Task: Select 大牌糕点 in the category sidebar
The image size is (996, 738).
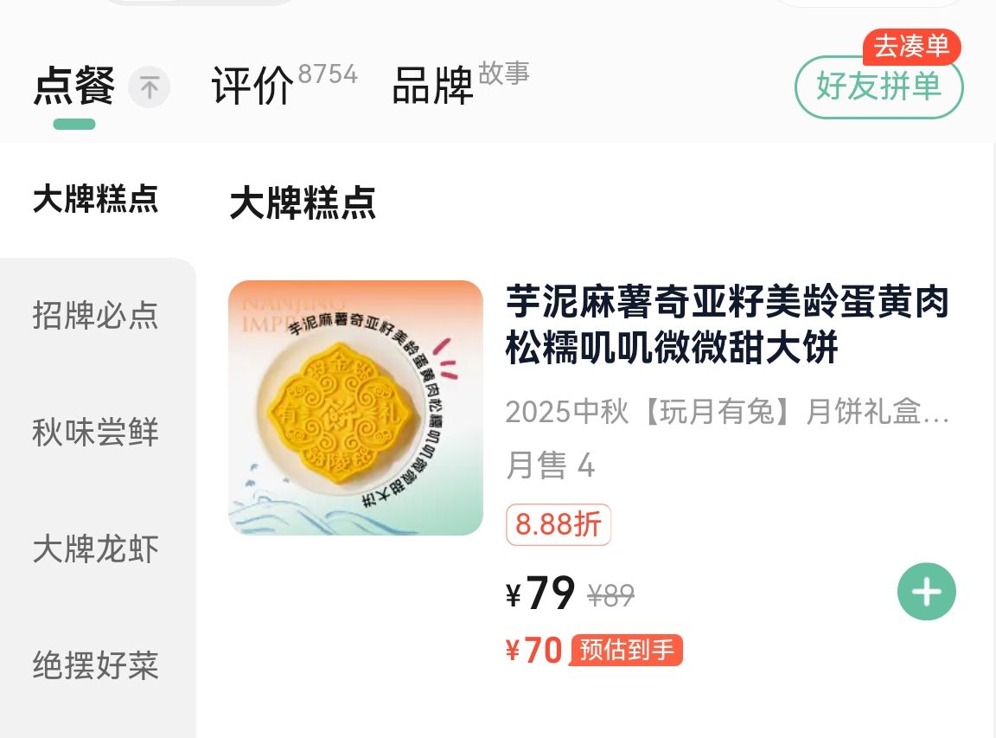Action: click(96, 199)
